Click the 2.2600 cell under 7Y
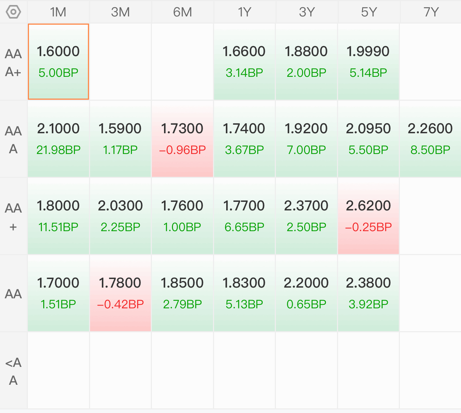The height and width of the screenshot is (413, 461). pyautogui.click(x=430, y=139)
